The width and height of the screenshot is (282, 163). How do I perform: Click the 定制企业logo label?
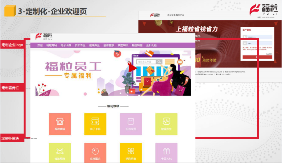[12, 45]
